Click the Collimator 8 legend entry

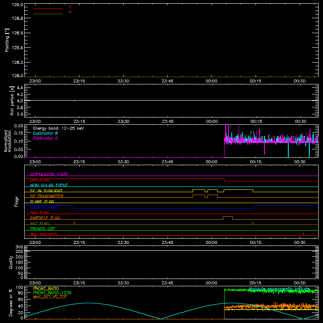pyautogui.click(x=45, y=133)
